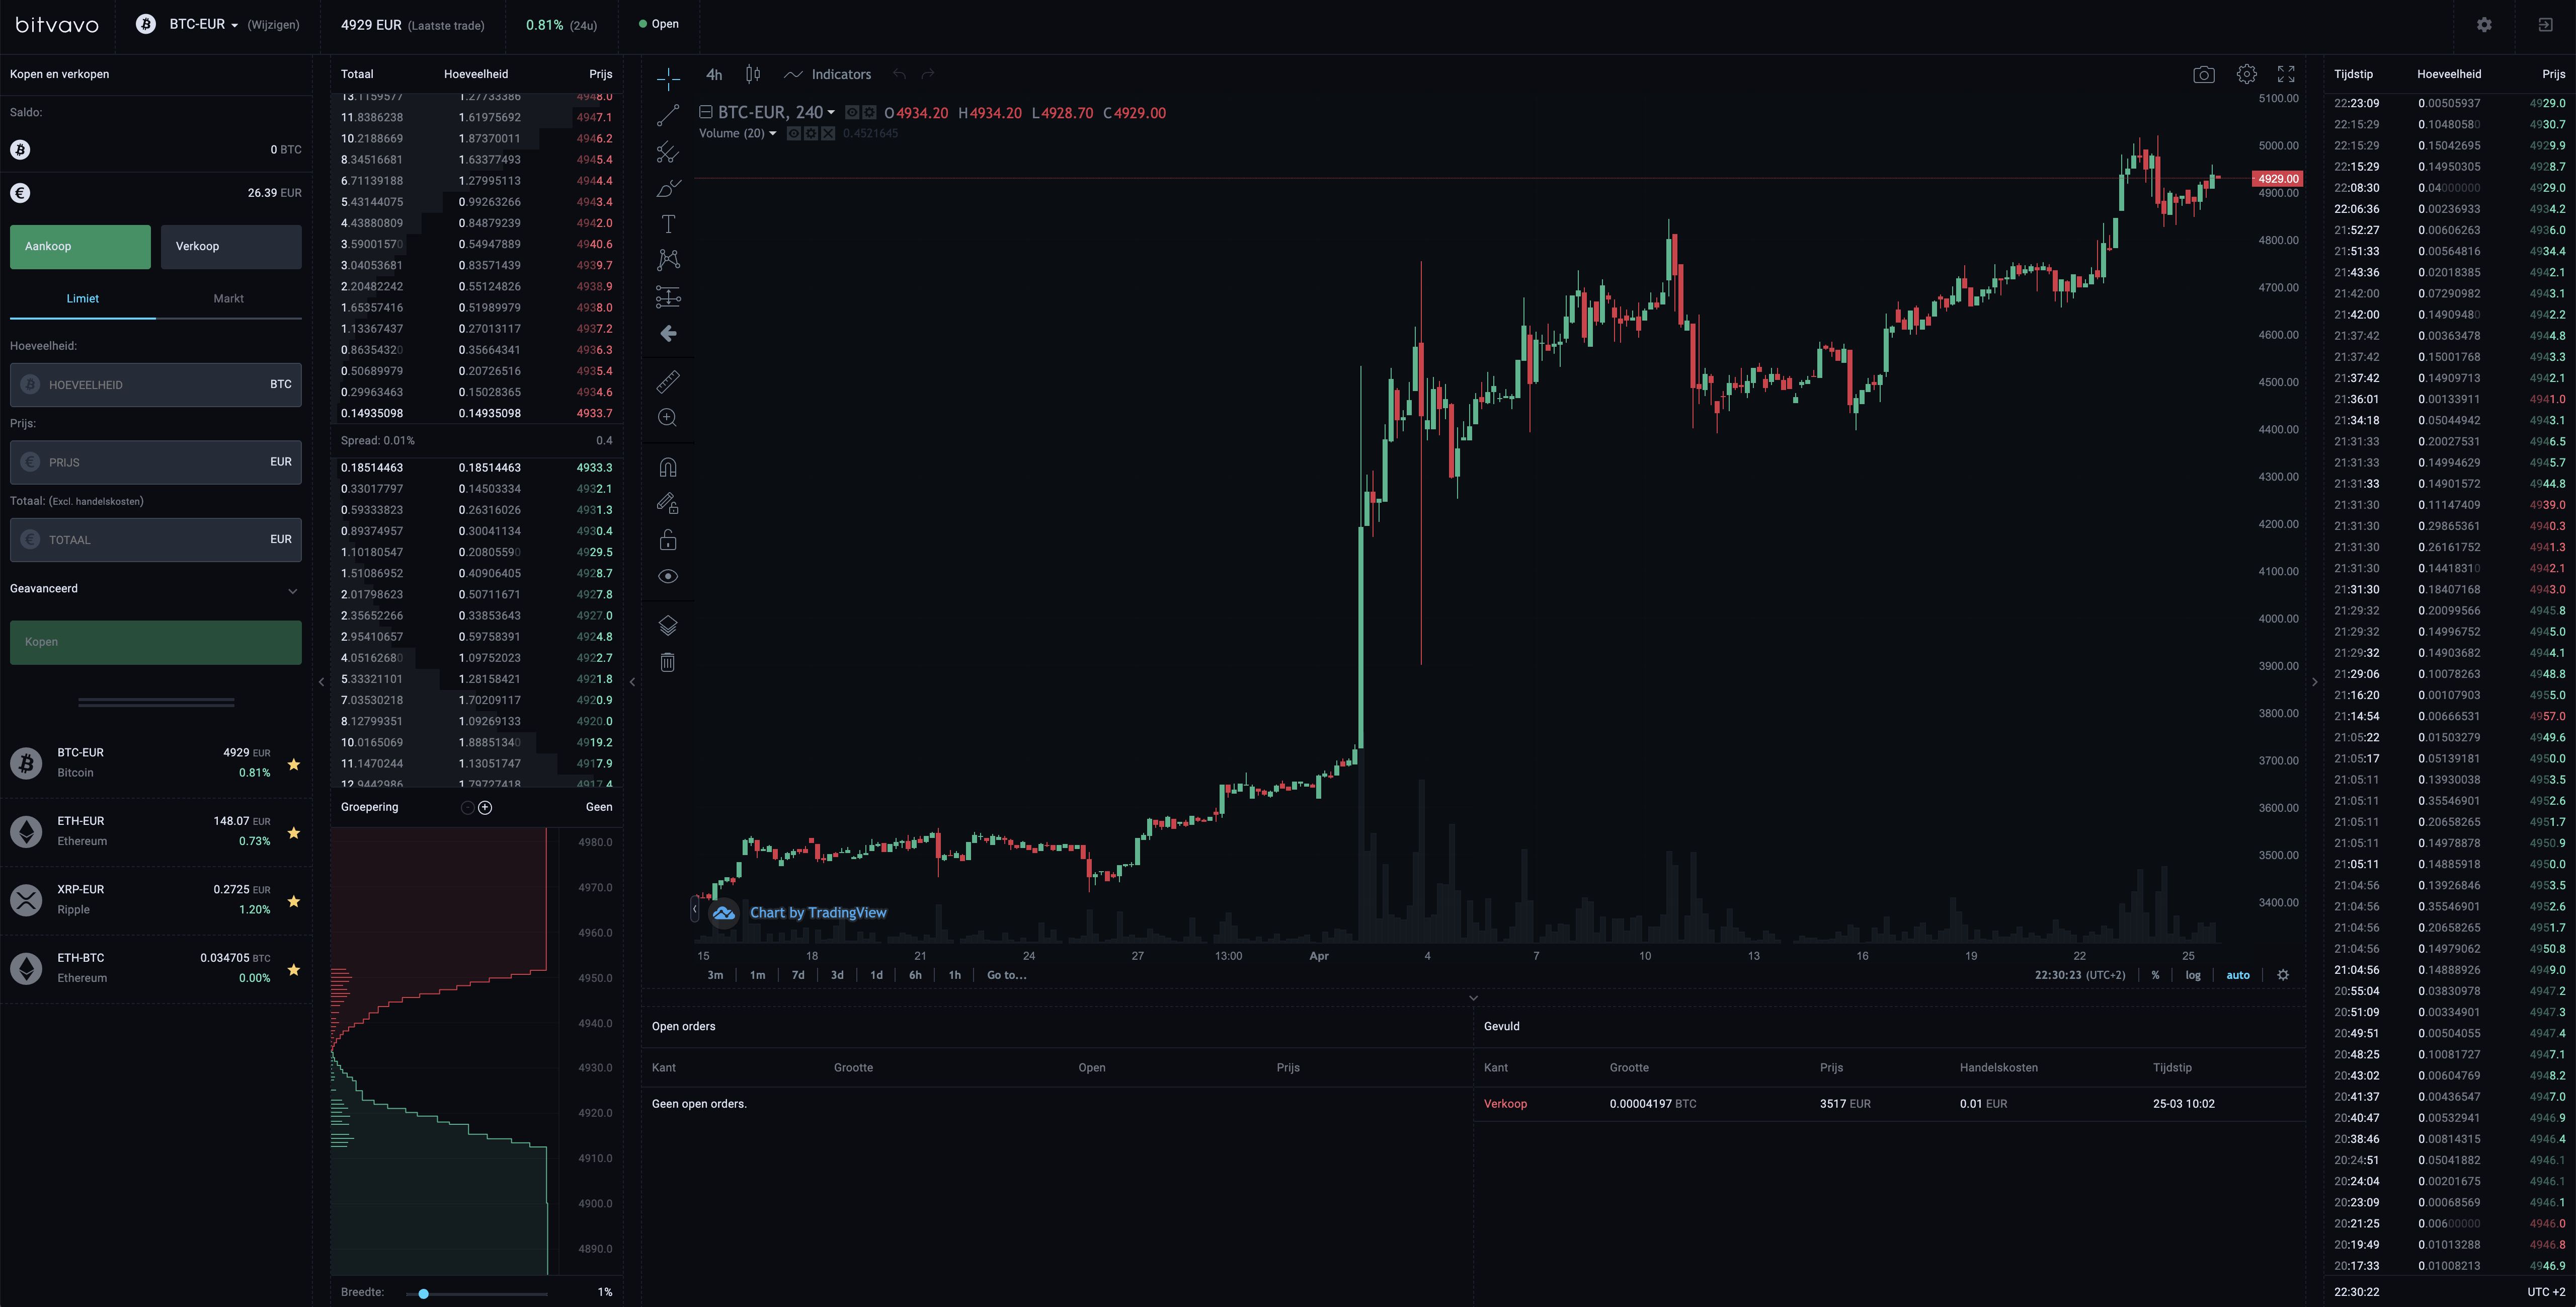The image size is (2576, 1307).
Task: Expand Volume (20) legend dropdown
Action: (772, 134)
